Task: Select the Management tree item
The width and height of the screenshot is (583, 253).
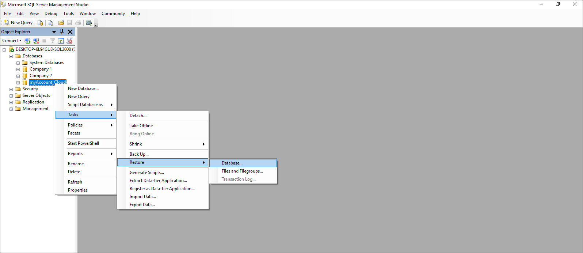Action: point(35,109)
